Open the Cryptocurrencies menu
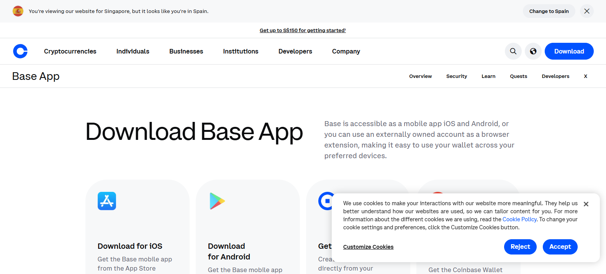 tap(70, 51)
